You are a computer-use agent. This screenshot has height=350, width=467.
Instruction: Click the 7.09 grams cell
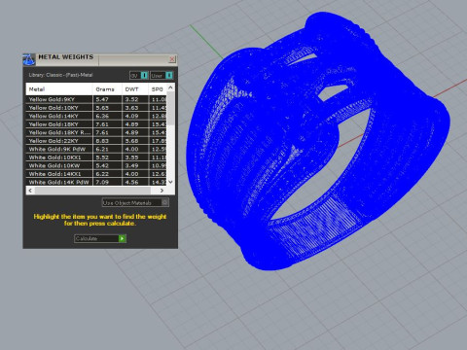107,182
